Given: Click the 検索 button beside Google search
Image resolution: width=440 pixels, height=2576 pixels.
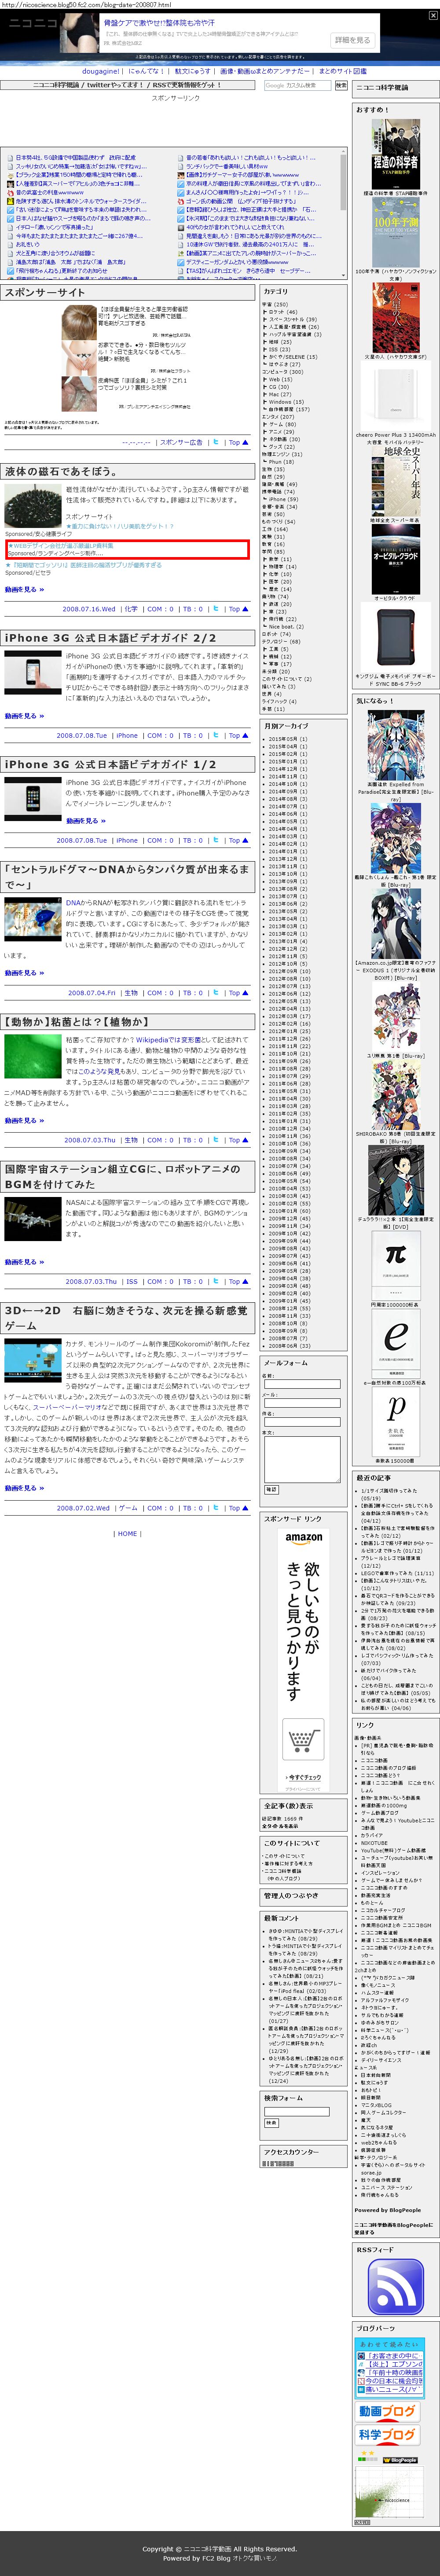Looking at the screenshot, I should (341, 85).
